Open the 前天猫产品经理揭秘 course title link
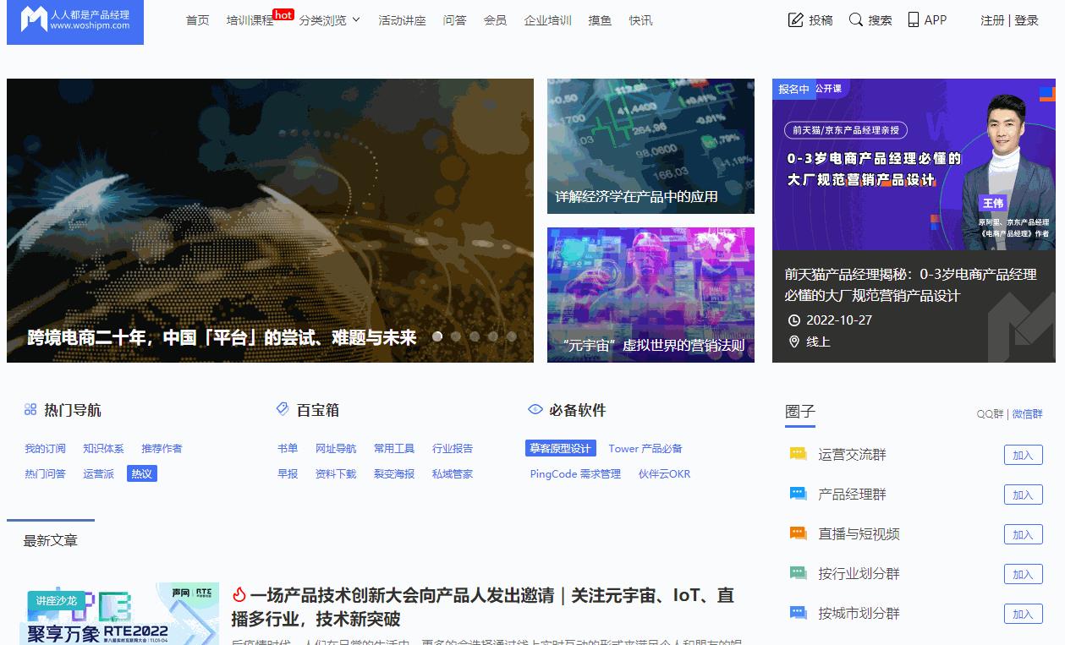The image size is (1065, 645). (x=910, y=285)
